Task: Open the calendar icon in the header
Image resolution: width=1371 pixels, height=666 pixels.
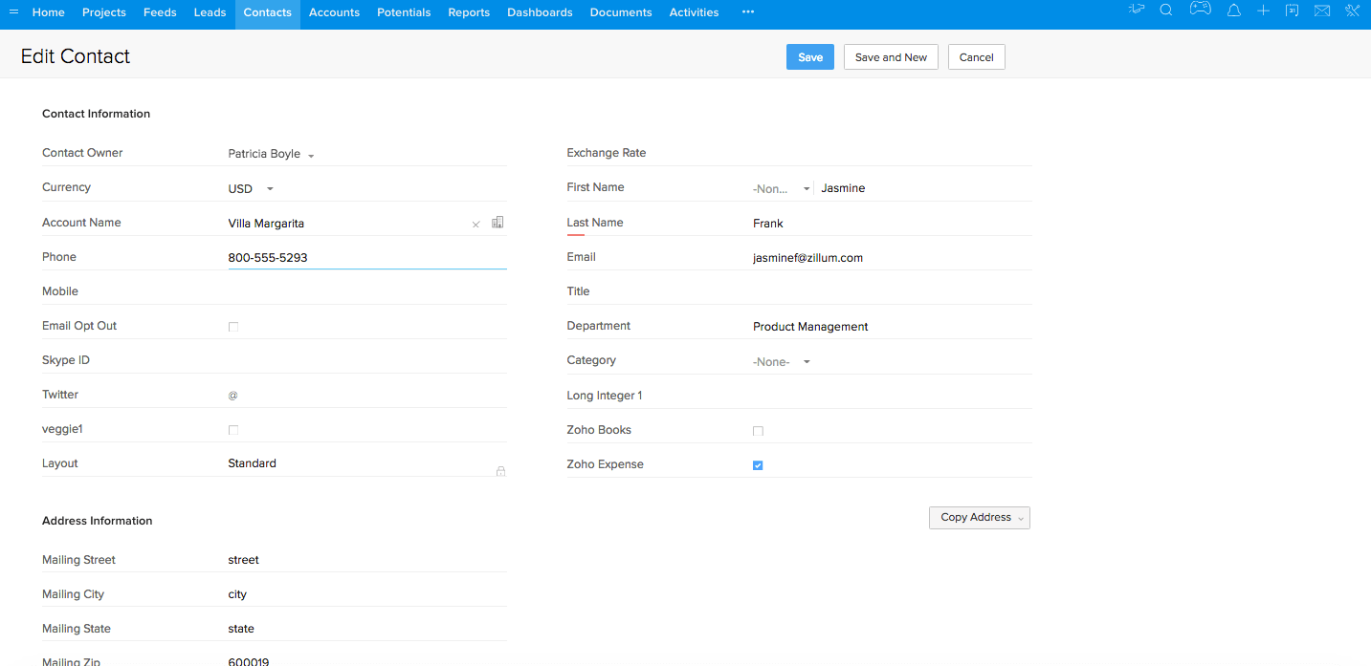Action: pyautogui.click(x=1293, y=11)
